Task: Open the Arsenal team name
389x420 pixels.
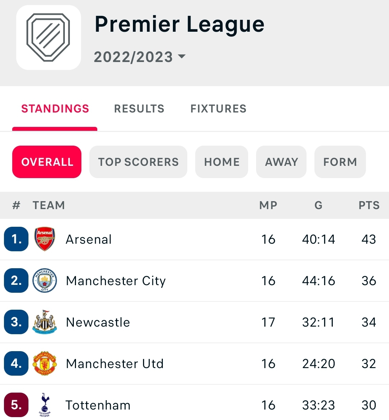Action: [89, 239]
